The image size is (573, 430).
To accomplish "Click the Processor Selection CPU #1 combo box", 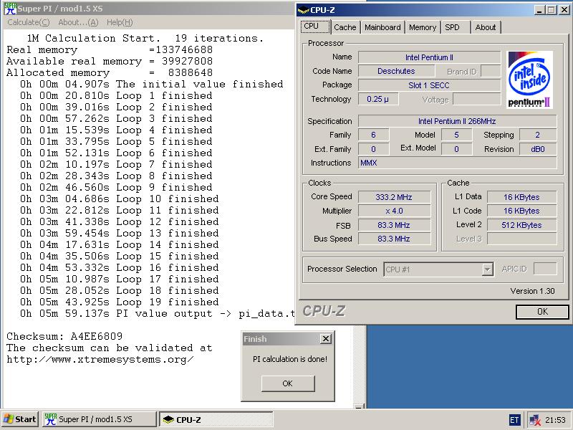I will 438,269.
